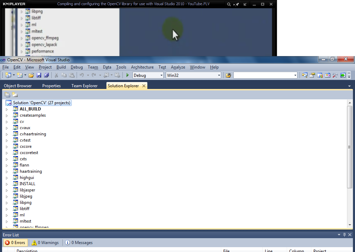Switch to the Object Browser tab
The image size is (355, 252).
point(18,86)
